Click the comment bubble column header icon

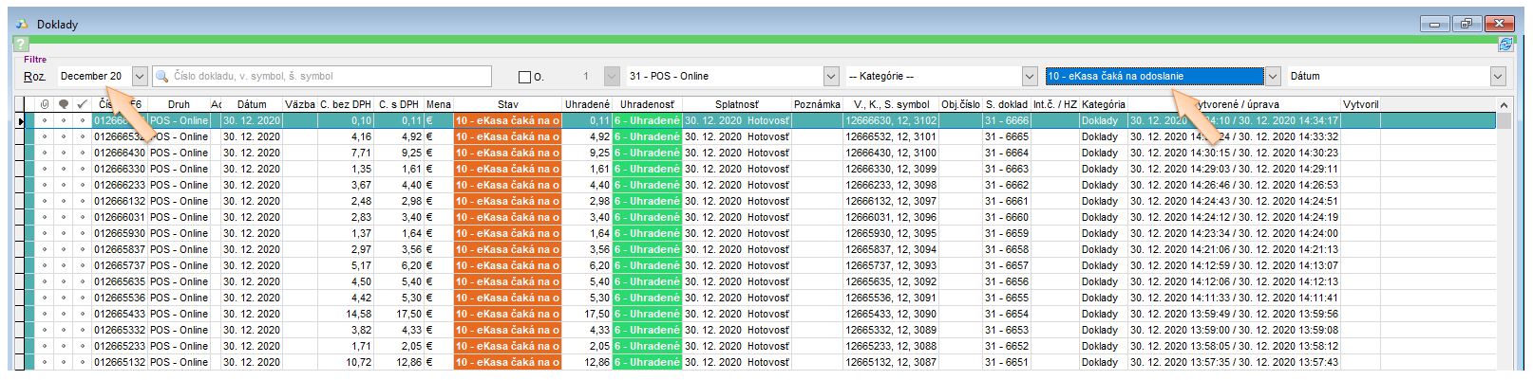coord(63,104)
